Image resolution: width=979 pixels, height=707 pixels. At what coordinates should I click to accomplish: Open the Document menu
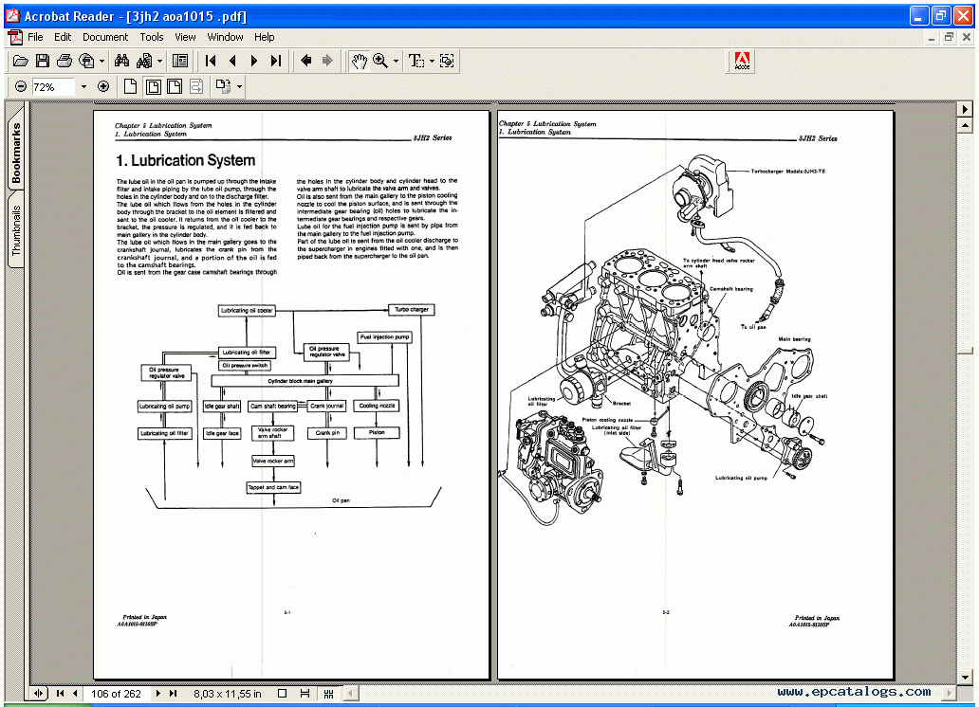104,37
